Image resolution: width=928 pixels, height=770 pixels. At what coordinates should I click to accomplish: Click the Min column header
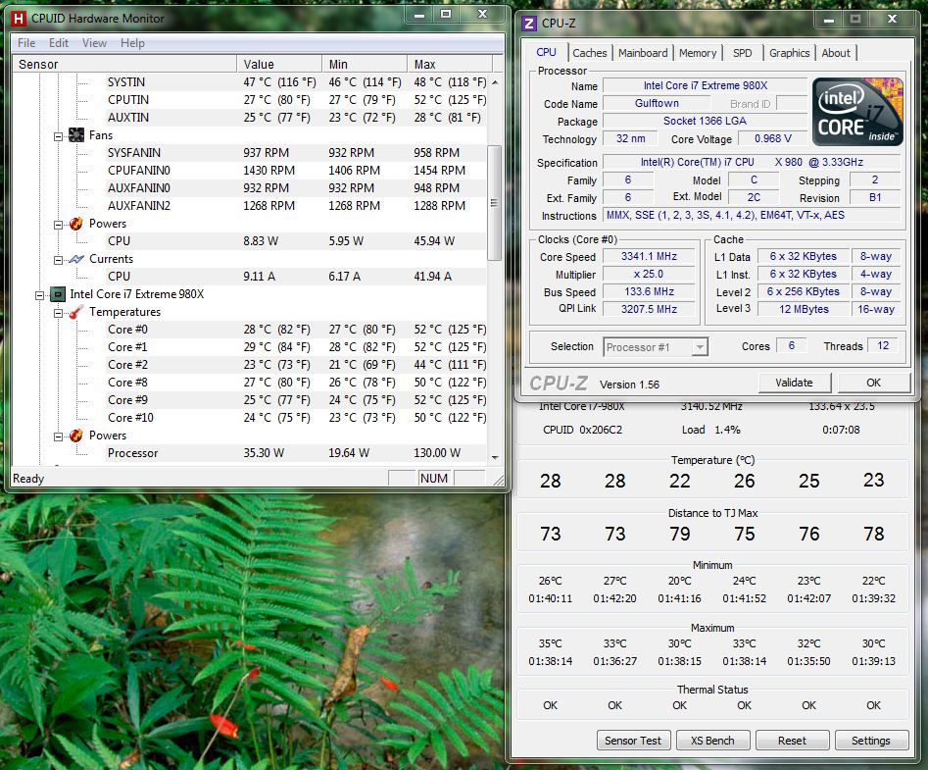click(365, 64)
